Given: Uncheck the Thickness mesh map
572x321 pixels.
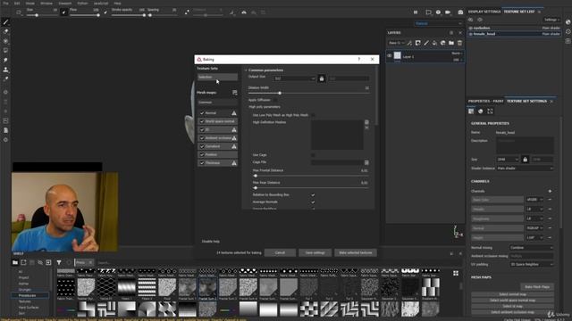Looking at the screenshot, I should 202,163.
